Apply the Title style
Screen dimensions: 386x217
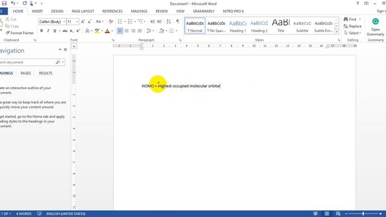tap(280, 26)
